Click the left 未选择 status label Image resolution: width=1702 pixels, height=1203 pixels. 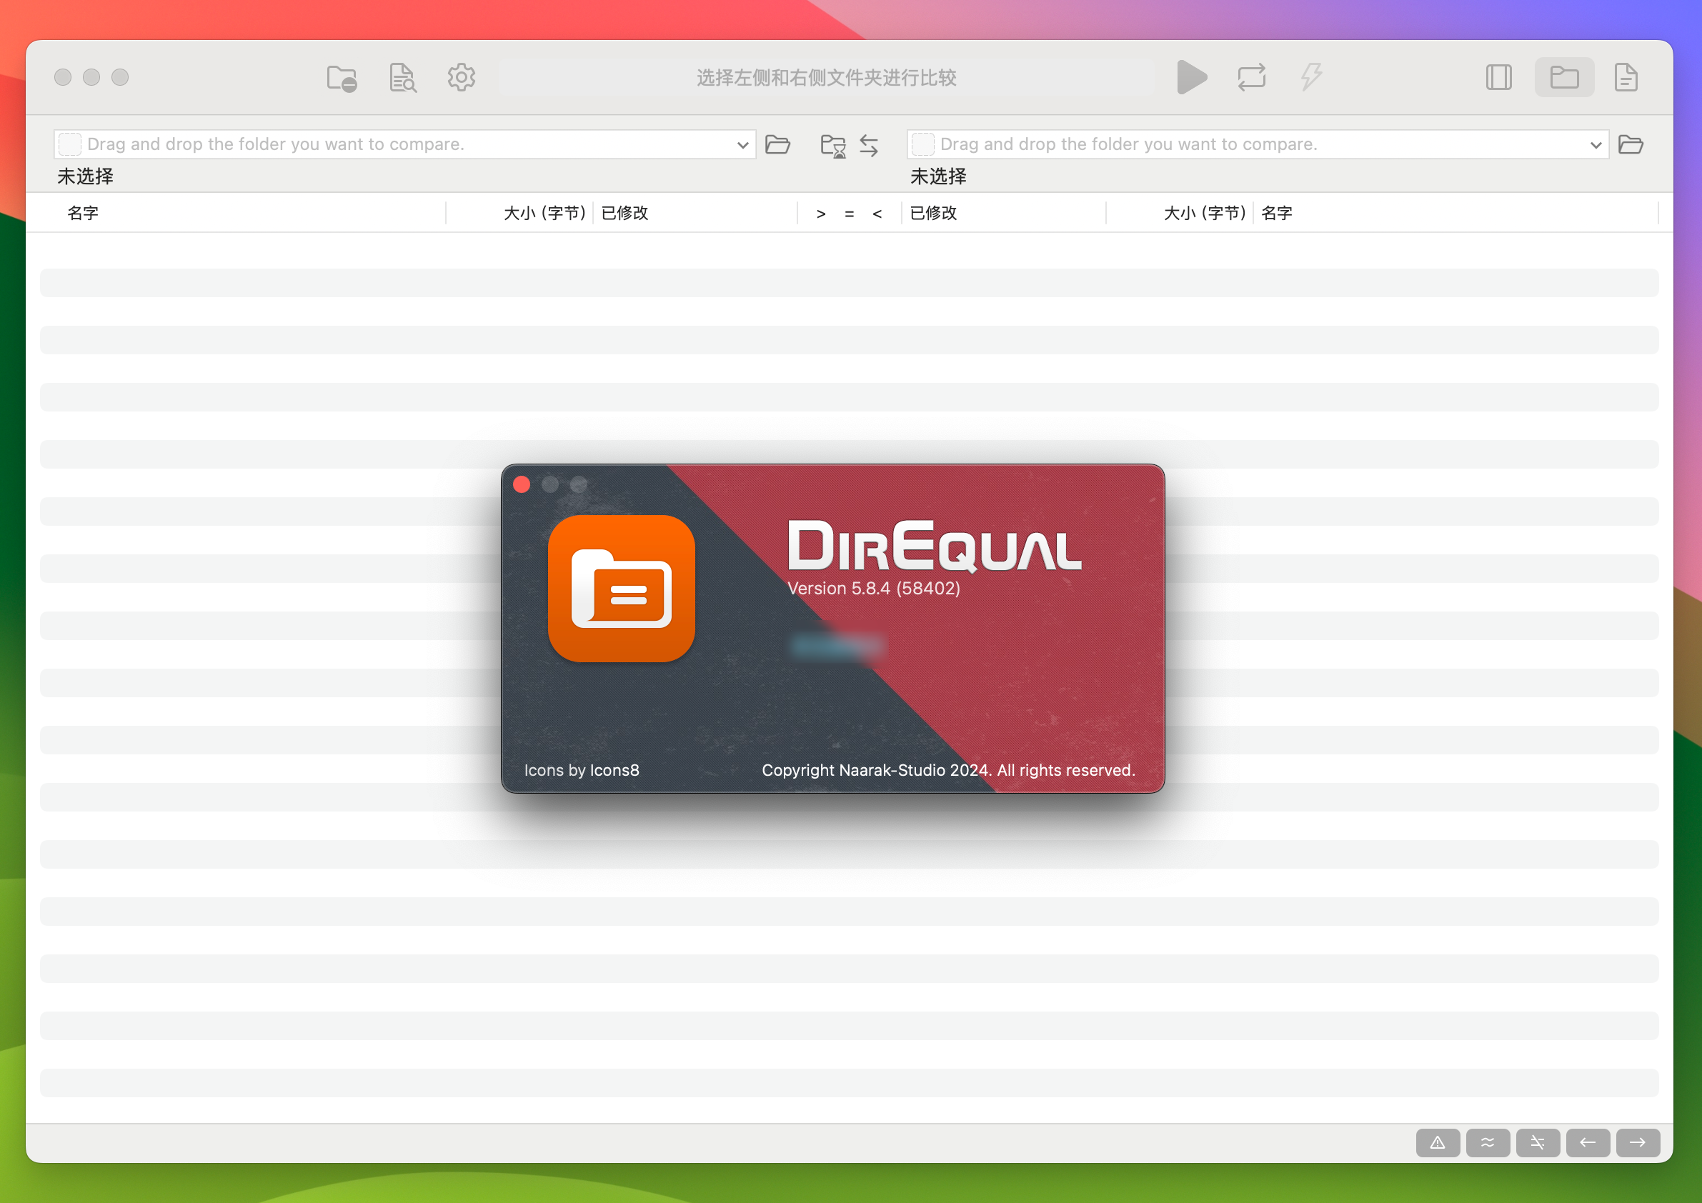pos(85,176)
